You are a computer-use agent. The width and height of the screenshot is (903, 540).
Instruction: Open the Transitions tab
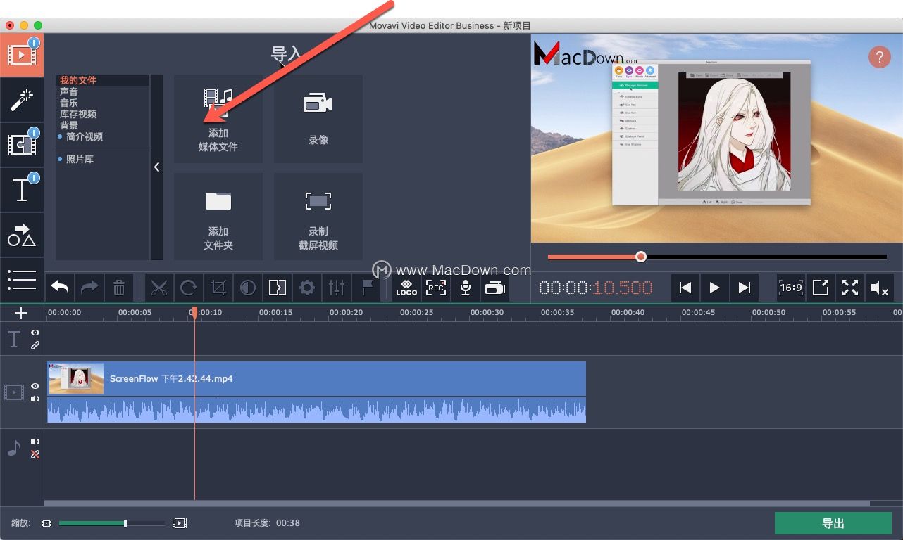(22, 145)
